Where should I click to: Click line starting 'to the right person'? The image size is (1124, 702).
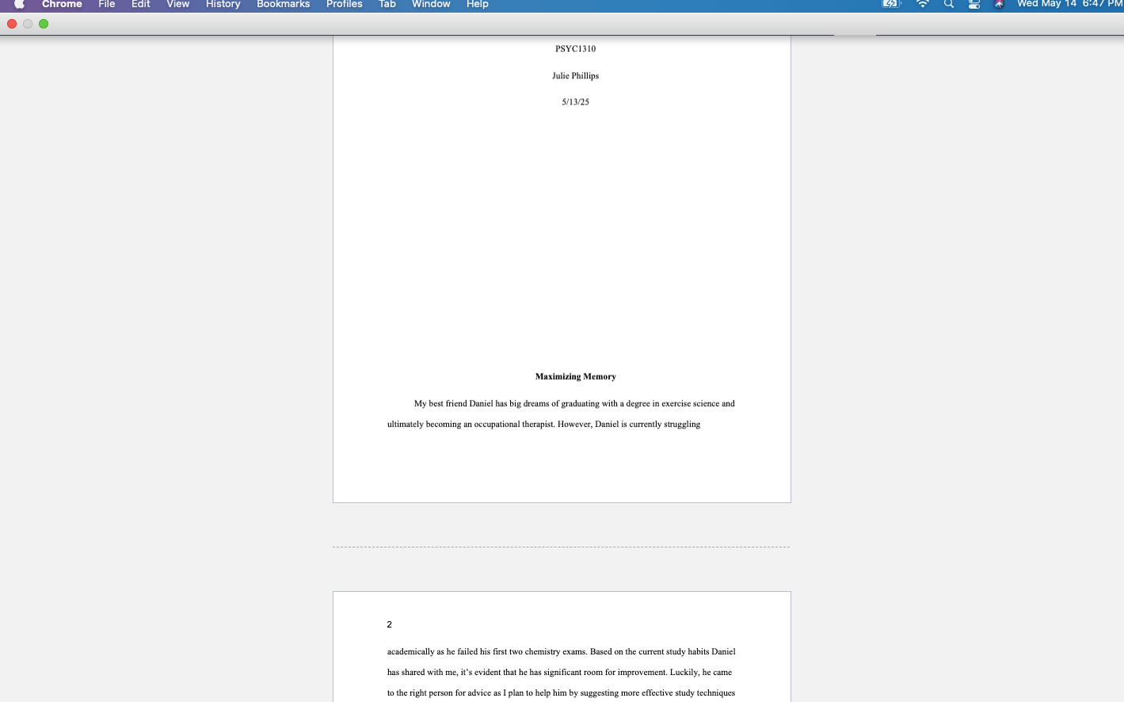[x=561, y=692]
